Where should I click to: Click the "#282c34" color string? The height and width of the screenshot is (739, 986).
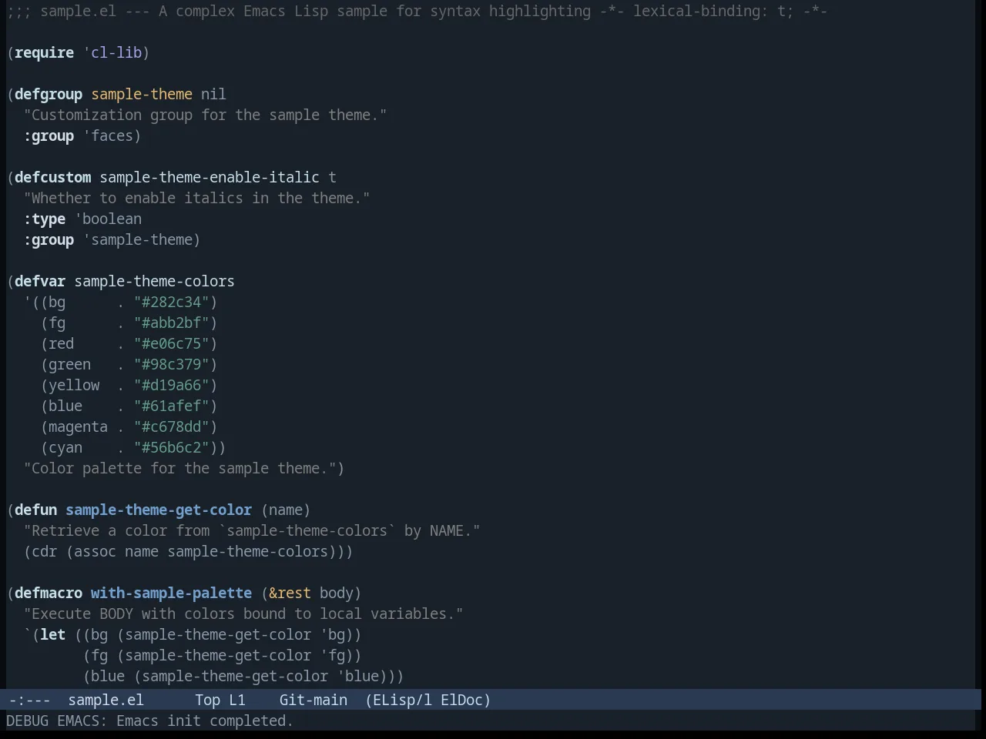[172, 302]
